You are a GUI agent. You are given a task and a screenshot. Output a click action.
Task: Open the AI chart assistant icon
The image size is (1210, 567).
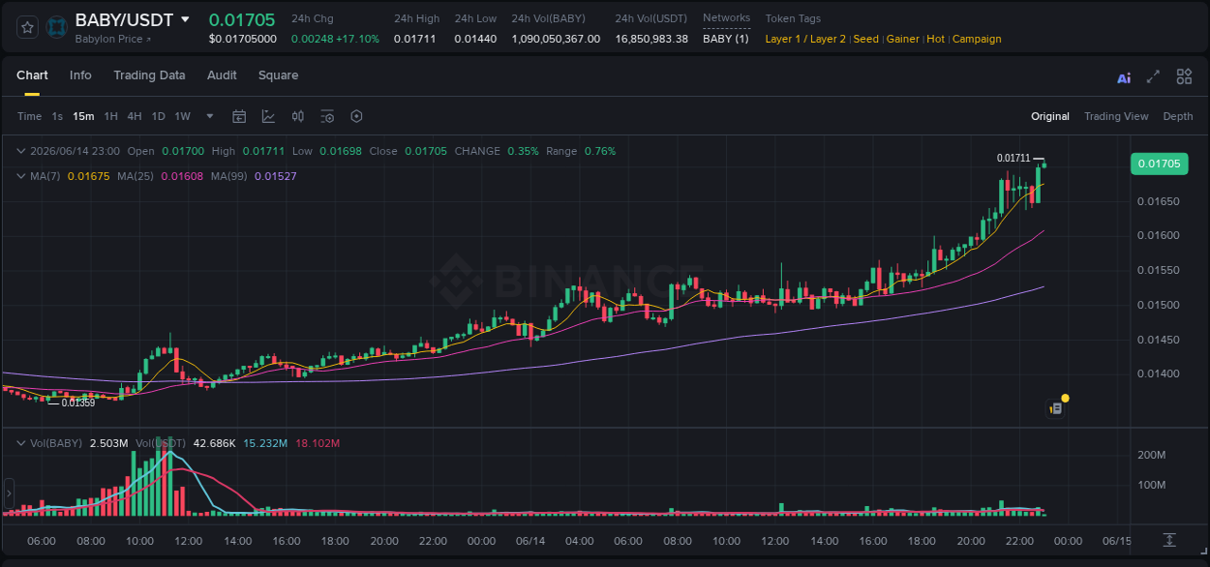click(1124, 77)
